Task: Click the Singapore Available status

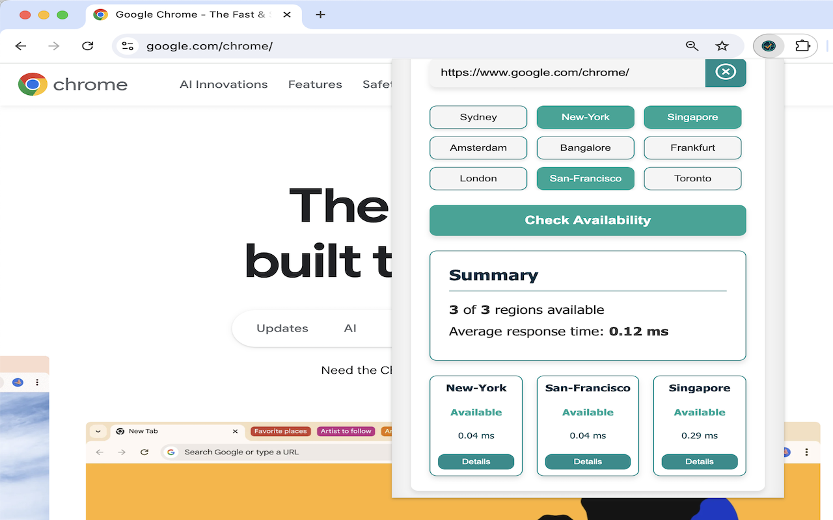Action: [700, 412]
